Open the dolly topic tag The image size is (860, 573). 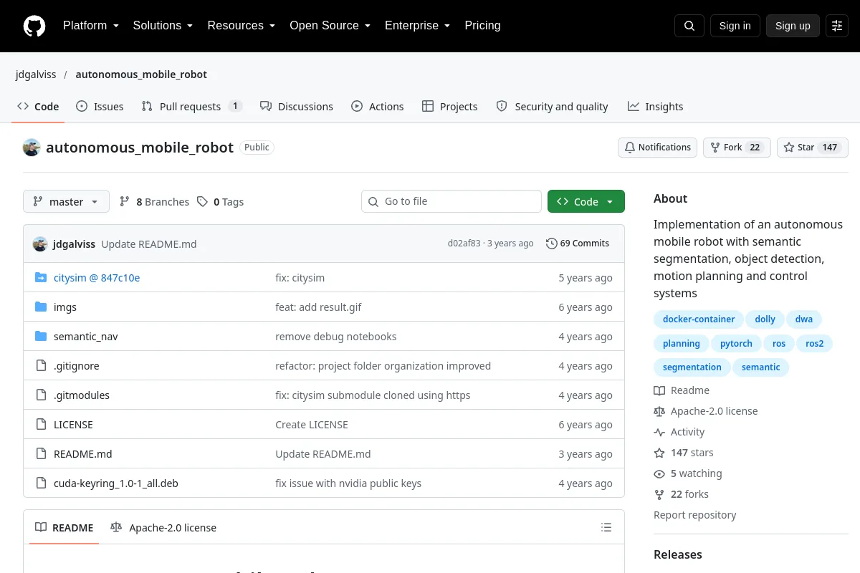(x=765, y=319)
